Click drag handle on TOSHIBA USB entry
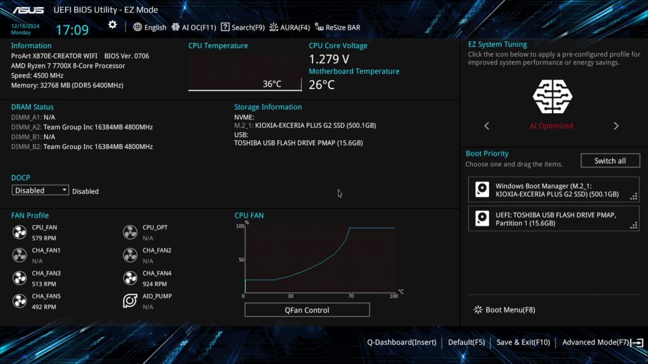 tap(633, 226)
